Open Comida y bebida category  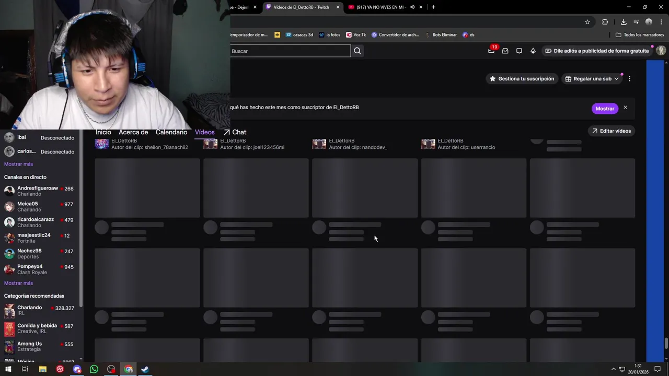(x=40, y=328)
